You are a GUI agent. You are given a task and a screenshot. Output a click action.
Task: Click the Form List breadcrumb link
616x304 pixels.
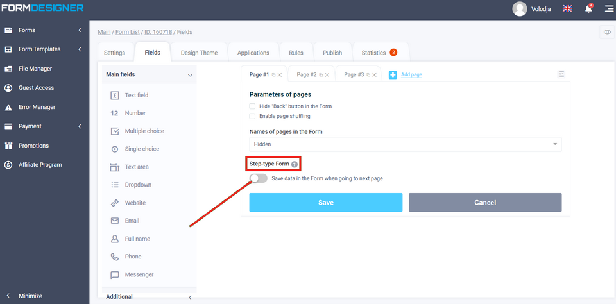(x=129, y=32)
